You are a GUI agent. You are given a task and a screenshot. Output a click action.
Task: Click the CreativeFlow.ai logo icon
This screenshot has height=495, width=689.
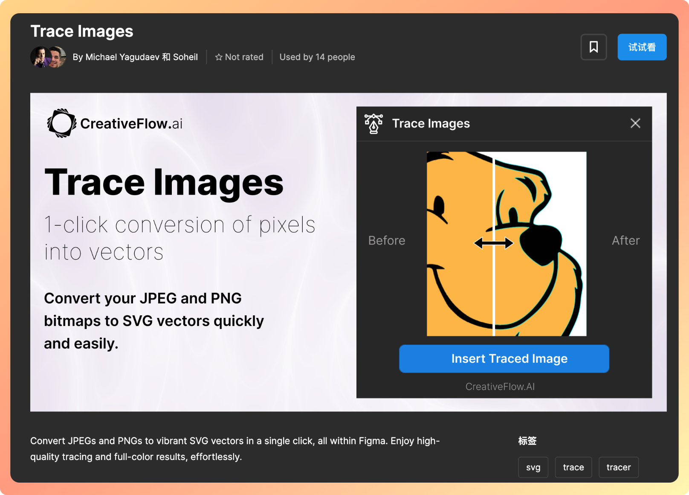pos(61,123)
